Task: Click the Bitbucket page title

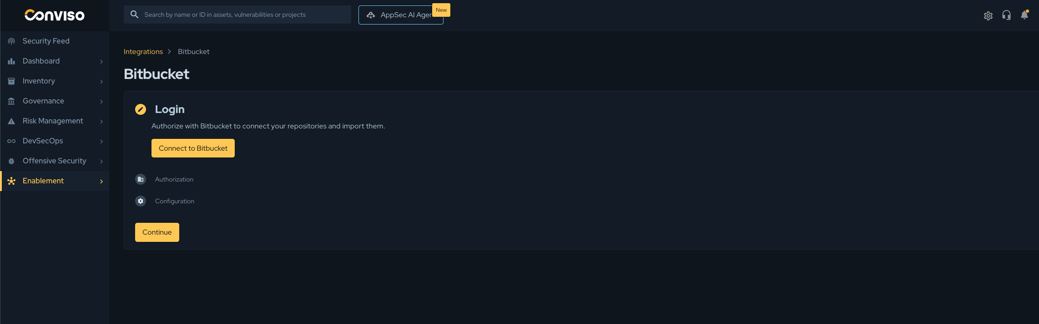Action: coord(156,74)
